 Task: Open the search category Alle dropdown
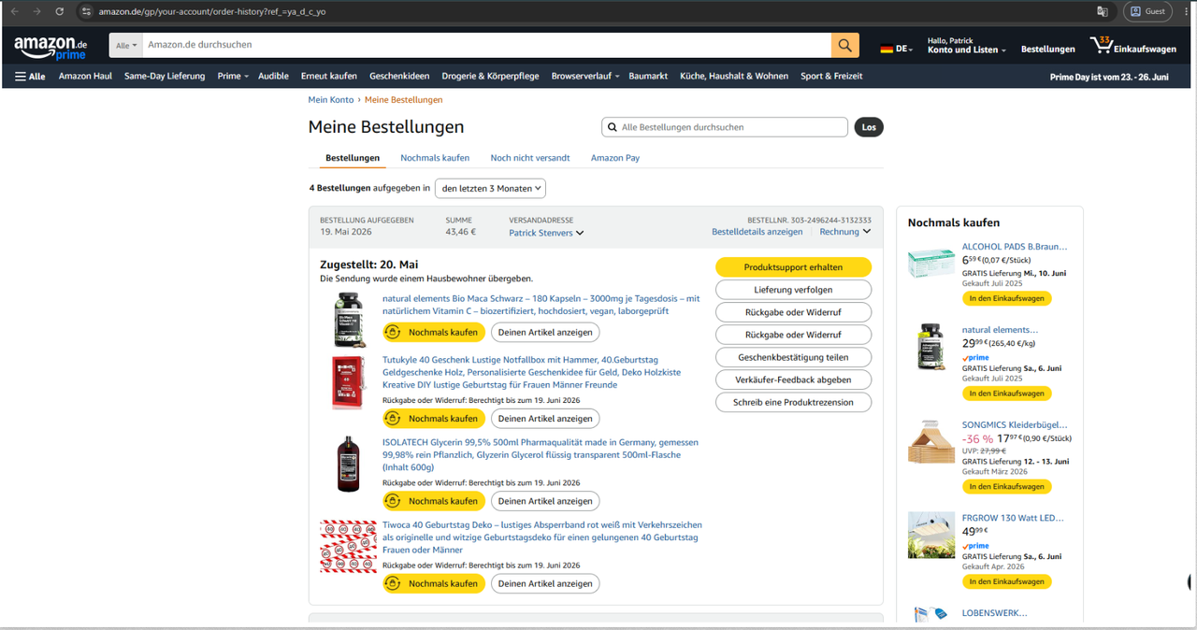(126, 45)
